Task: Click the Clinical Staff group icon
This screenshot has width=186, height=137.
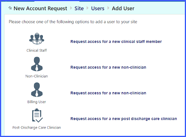Action: point(37,39)
